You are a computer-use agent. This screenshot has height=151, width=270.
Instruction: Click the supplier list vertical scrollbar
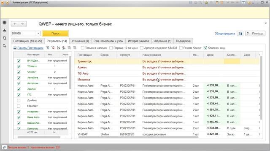70,73
